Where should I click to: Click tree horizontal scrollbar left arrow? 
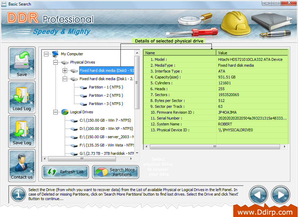coord(45,159)
